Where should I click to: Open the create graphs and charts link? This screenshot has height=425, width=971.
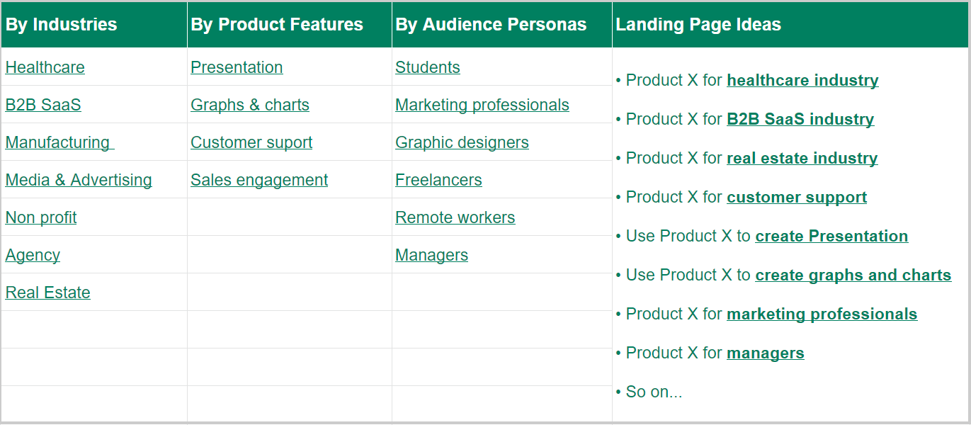coord(853,275)
